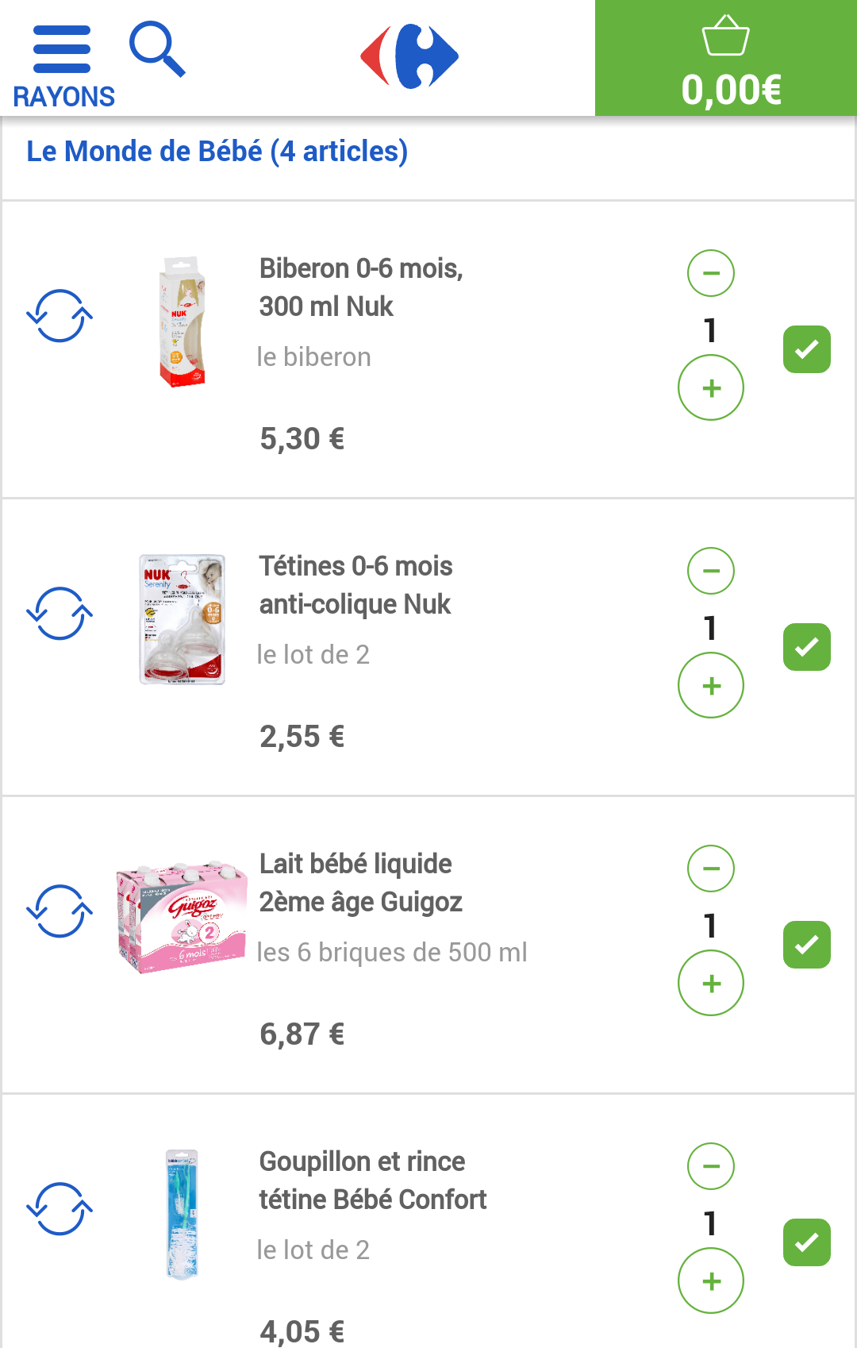
Task: Increase quantity of Biberon Nuk
Action: [711, 388]
